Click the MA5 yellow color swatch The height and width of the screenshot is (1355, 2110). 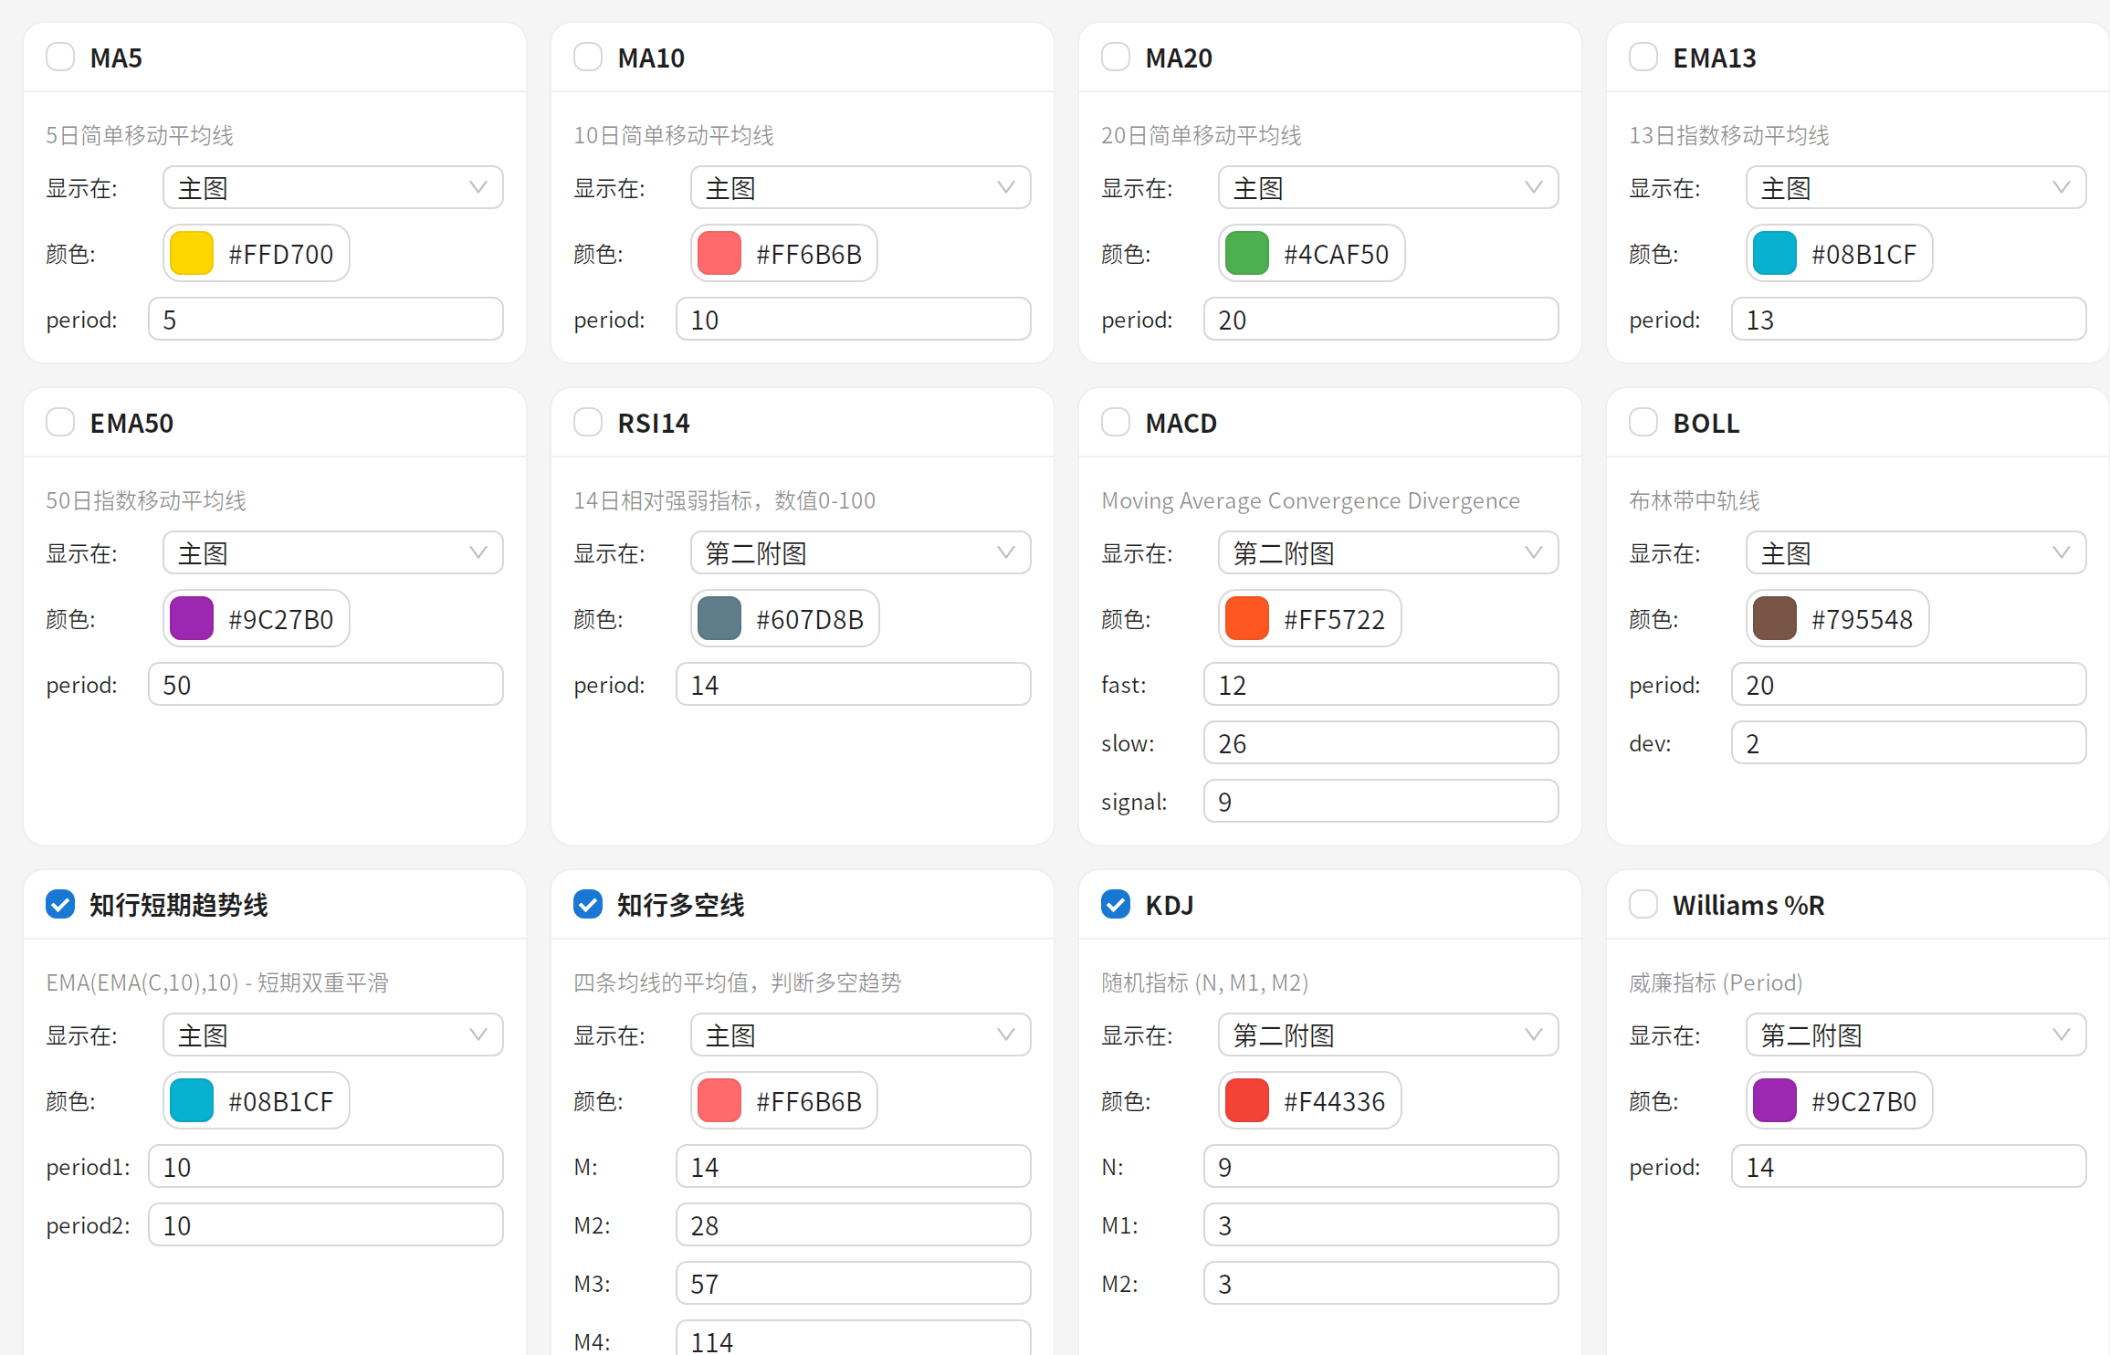tap(192, 254)
